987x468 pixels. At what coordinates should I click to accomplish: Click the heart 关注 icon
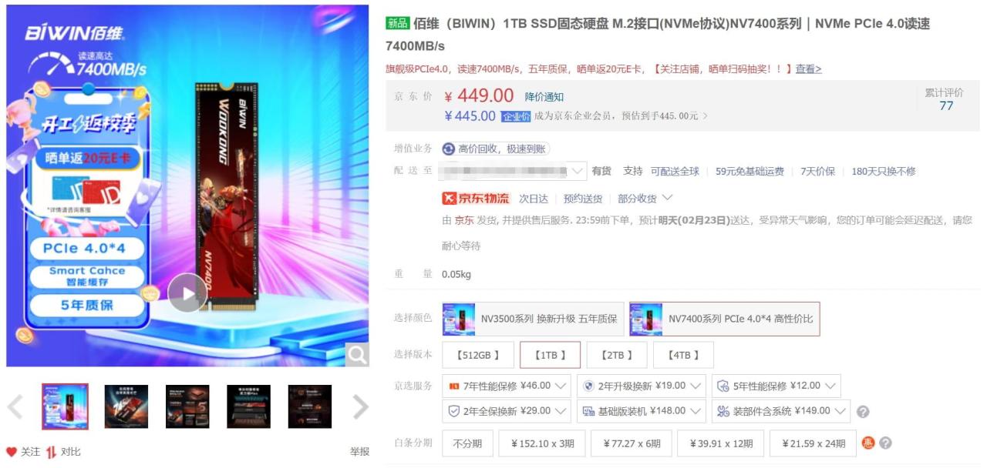click(x=12, y=452)
